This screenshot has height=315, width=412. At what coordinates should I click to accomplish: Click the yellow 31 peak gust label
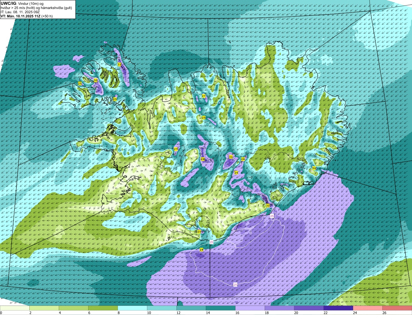coord(231,157)
